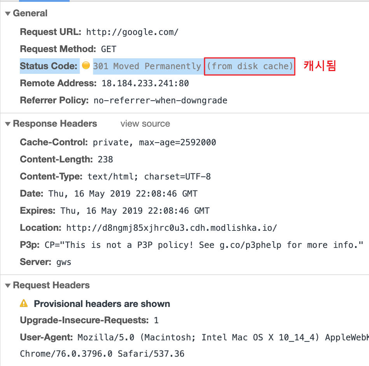The height and width of the screenshot is (366, 369).
Task: Select the Expires header value
Action: pyautogui.click(x=135, y=211)
